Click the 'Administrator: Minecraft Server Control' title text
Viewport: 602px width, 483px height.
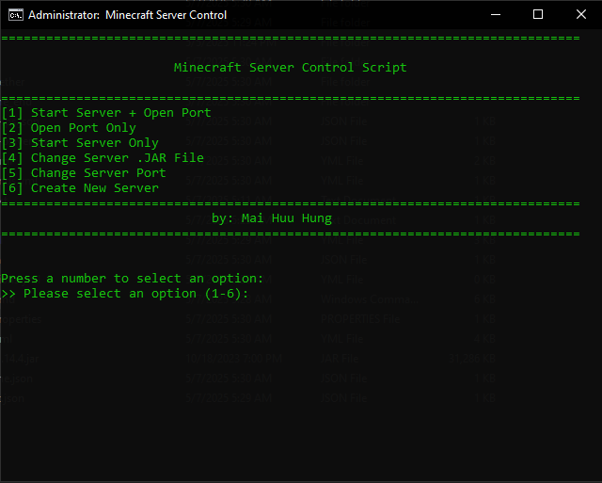tap(127, 15)
